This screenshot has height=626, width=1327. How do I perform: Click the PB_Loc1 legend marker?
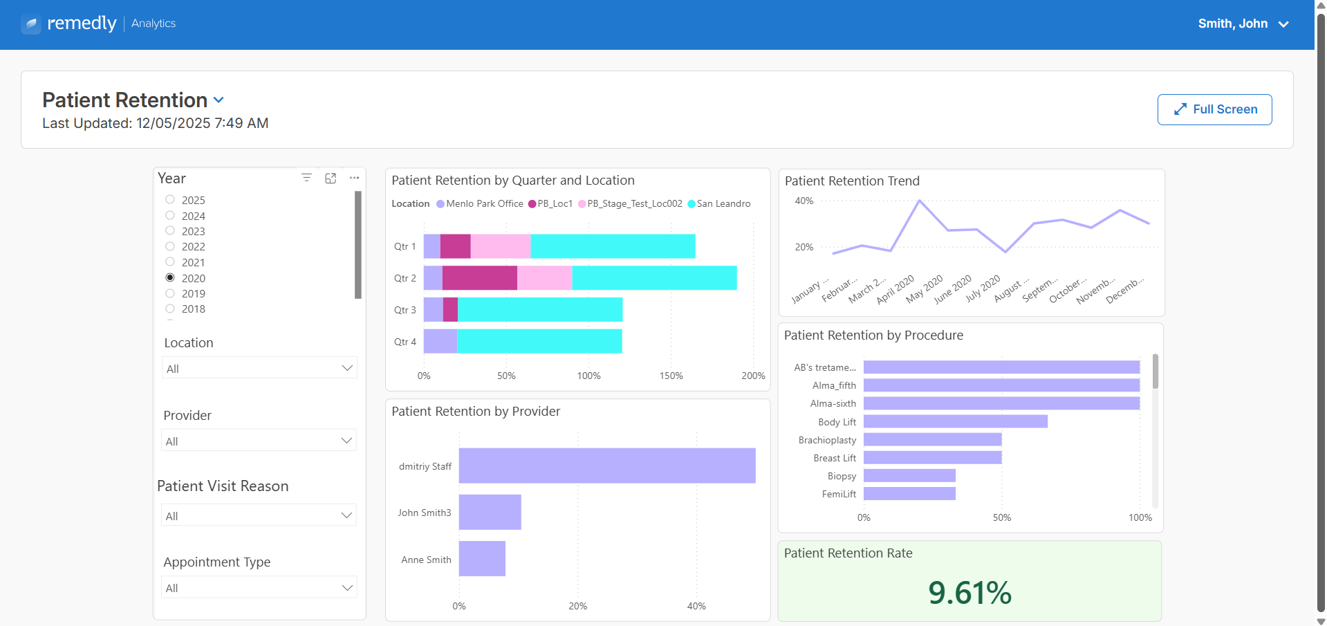pos(532,204)
